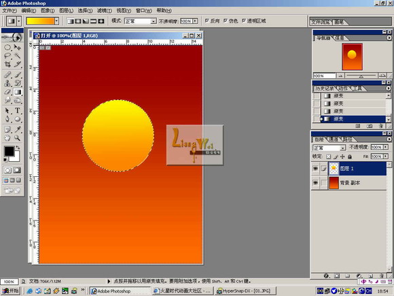The height and width of the screenshot is (296, 394).
Task: Choose the radial gradient style icon
Action: [78, 21]
